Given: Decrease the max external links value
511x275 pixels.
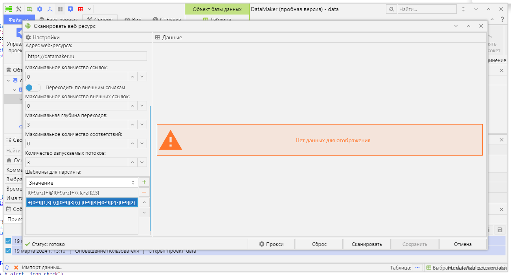Looking at the screenshot, I should tap(142, 106).
